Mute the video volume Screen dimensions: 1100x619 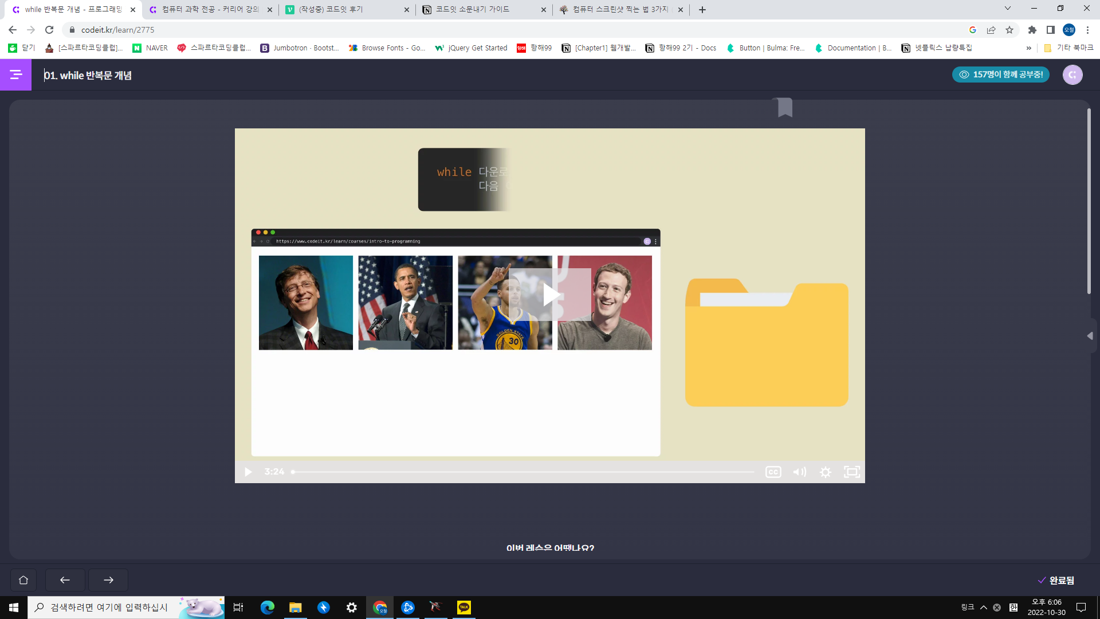(799, 472)
